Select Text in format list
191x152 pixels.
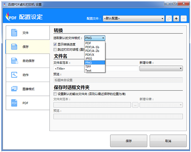[x=95, y=70]
